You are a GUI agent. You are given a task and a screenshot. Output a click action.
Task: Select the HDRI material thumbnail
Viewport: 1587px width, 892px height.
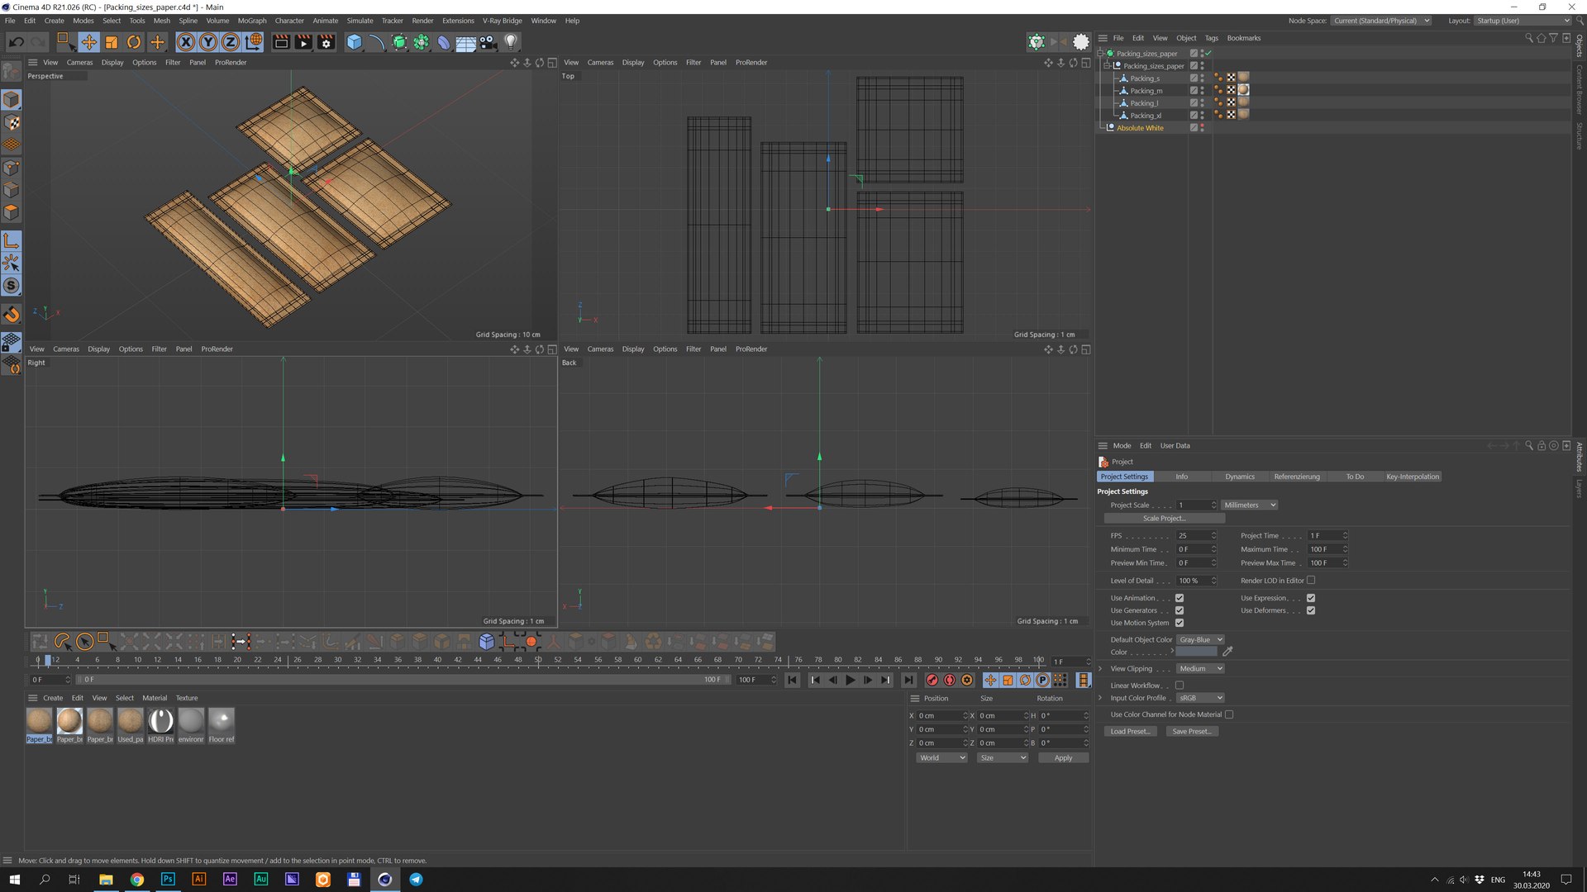pos(160,721)
